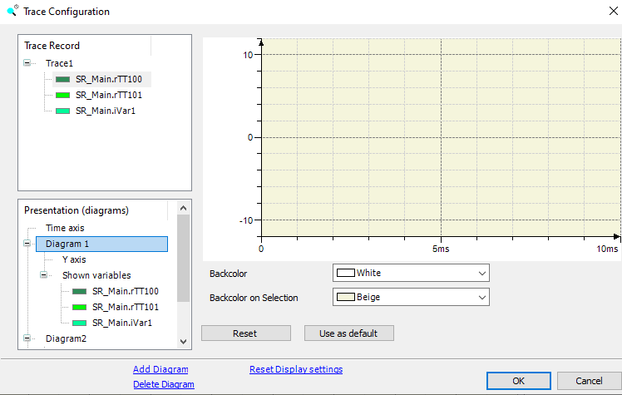Click the iVar1 color icon under Shown variables
The width and height of the screenshot is (622, 395).
(x=79, y=323)
